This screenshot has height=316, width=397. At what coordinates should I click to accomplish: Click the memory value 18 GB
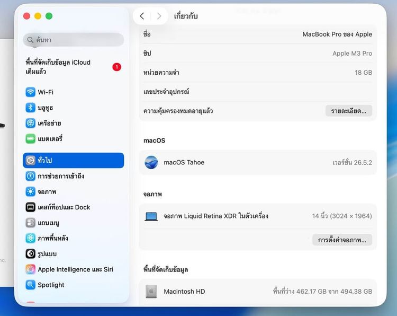pos(363,73)
